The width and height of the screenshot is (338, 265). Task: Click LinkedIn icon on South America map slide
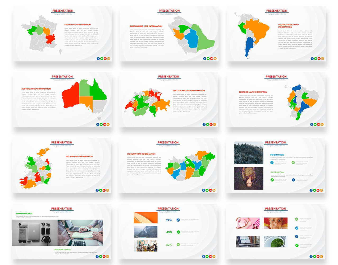[x=319, y=59]
